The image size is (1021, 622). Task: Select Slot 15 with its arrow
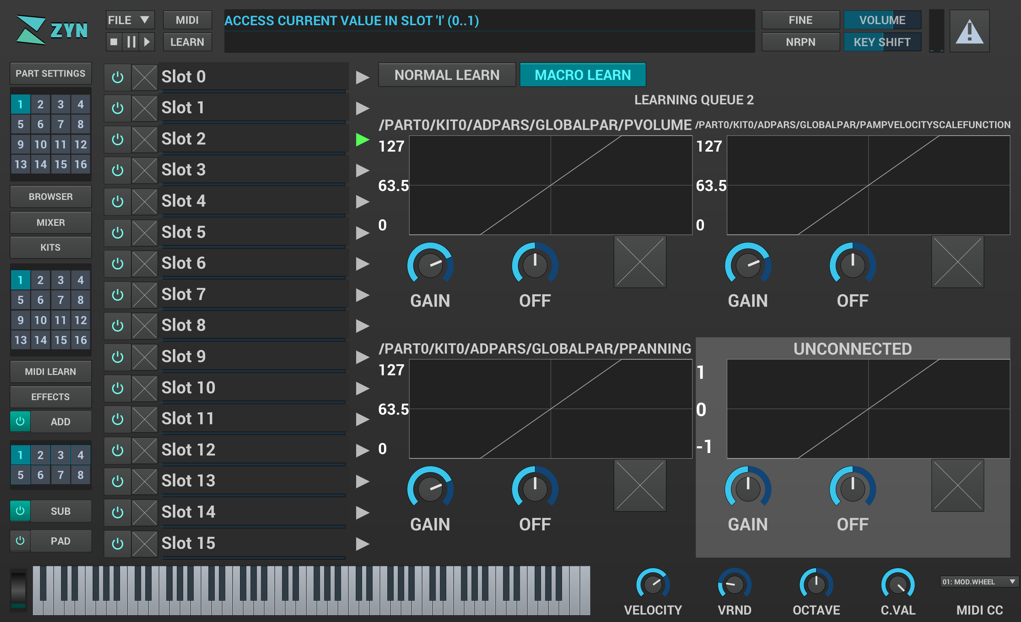(x=362, y=544)
